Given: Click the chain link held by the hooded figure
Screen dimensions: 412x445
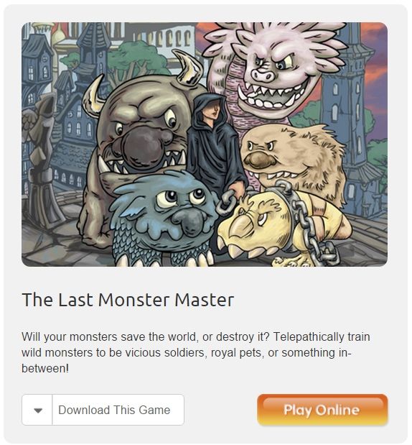Looking at the screenshot, I should 226,202.
